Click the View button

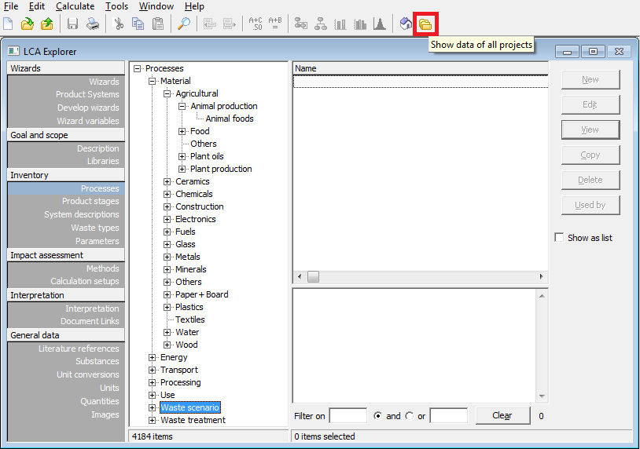pyautogui.click(x=590, y=130)
